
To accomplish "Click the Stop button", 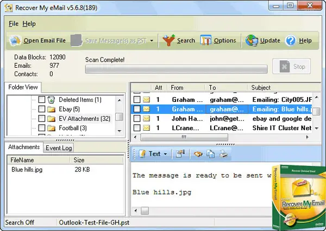I will point(291,66).
